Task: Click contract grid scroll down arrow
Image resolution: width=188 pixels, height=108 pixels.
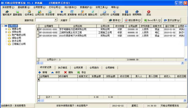Action: (186, 60)
